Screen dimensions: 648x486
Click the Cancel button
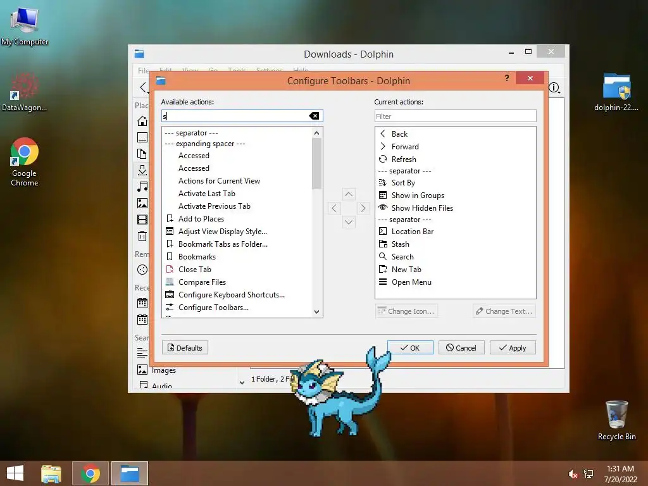[461, 348]
